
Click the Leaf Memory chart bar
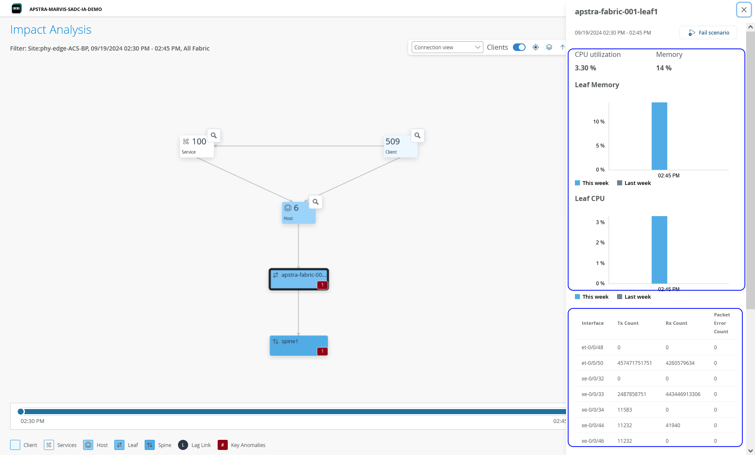[659, 136]
